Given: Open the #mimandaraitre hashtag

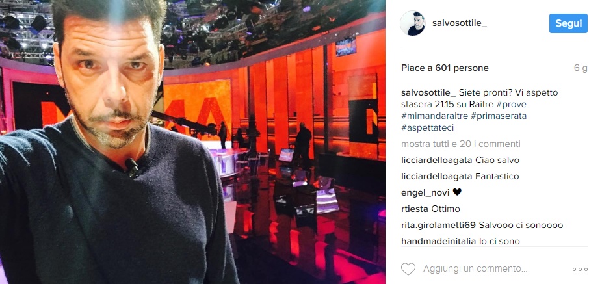Looking at the screenshot, I should point(434,116).
